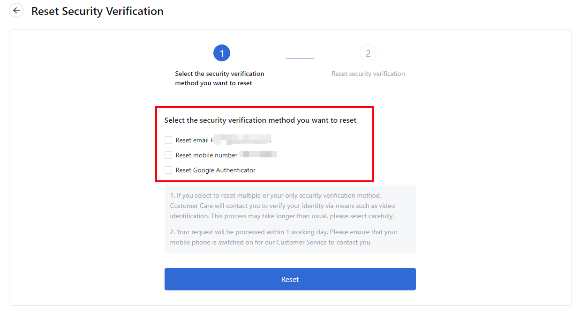Click the 'Reset Google Authenticator' label text
The height and width of the screenshot is (311, 580).
pos(216,170)
